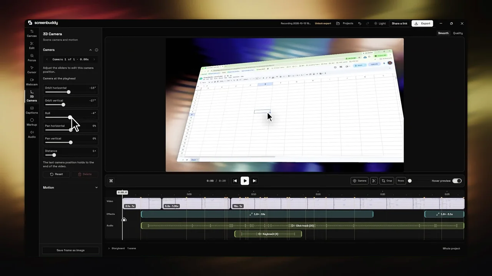Go to next camera arrow
Viewport: 492px width, 276px height.
94,59
